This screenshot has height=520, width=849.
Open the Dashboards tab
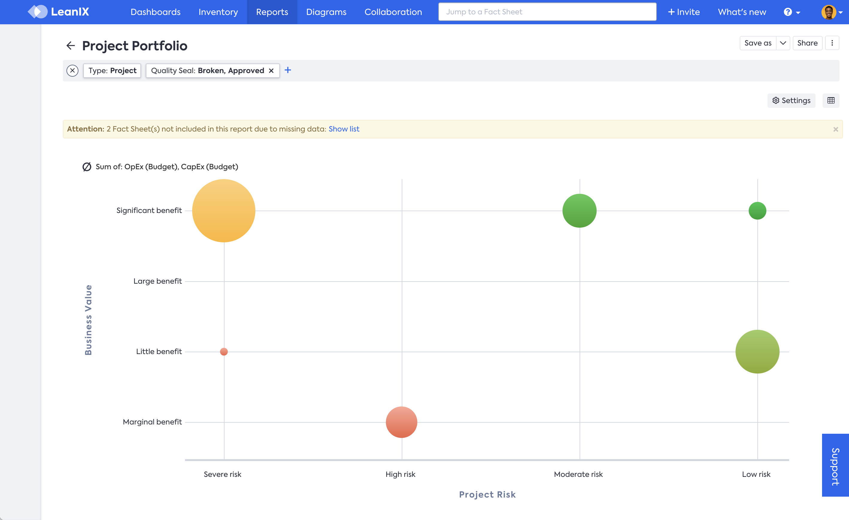click(x=155, y=12)
